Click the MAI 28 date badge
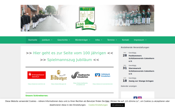The width and height of the screenshot is (175, 109). point(125,55)
